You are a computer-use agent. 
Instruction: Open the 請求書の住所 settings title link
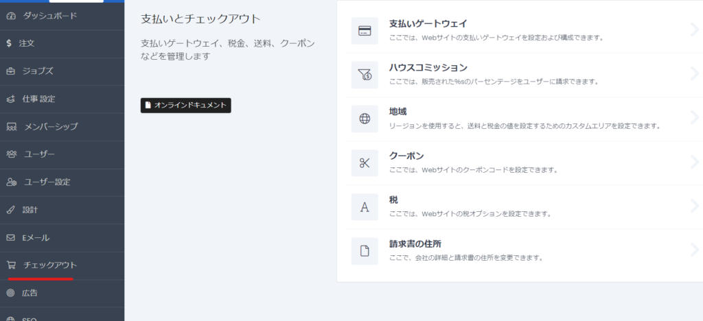pyautogui.click(x=416, y=243)
